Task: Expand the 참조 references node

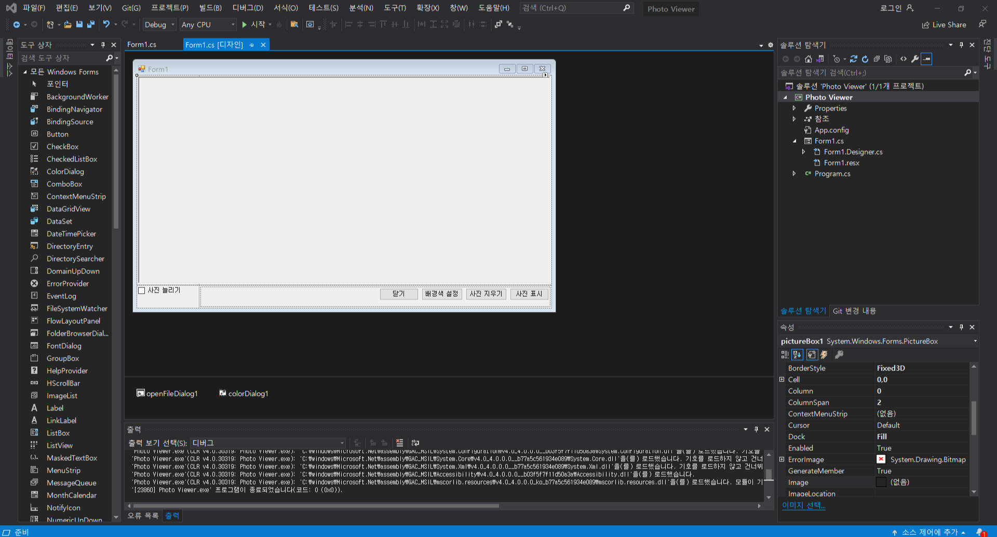Action: 794,119
